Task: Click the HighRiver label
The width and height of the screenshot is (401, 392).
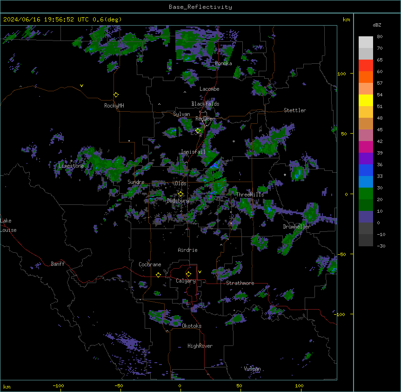Action: [x=200, y=346]
